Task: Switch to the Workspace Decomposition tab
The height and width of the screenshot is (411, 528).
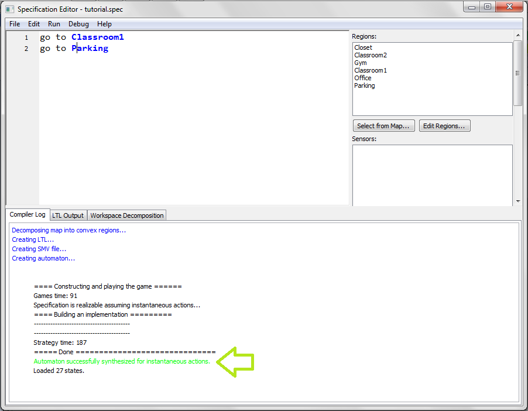Action: click(x=126, y=215)
